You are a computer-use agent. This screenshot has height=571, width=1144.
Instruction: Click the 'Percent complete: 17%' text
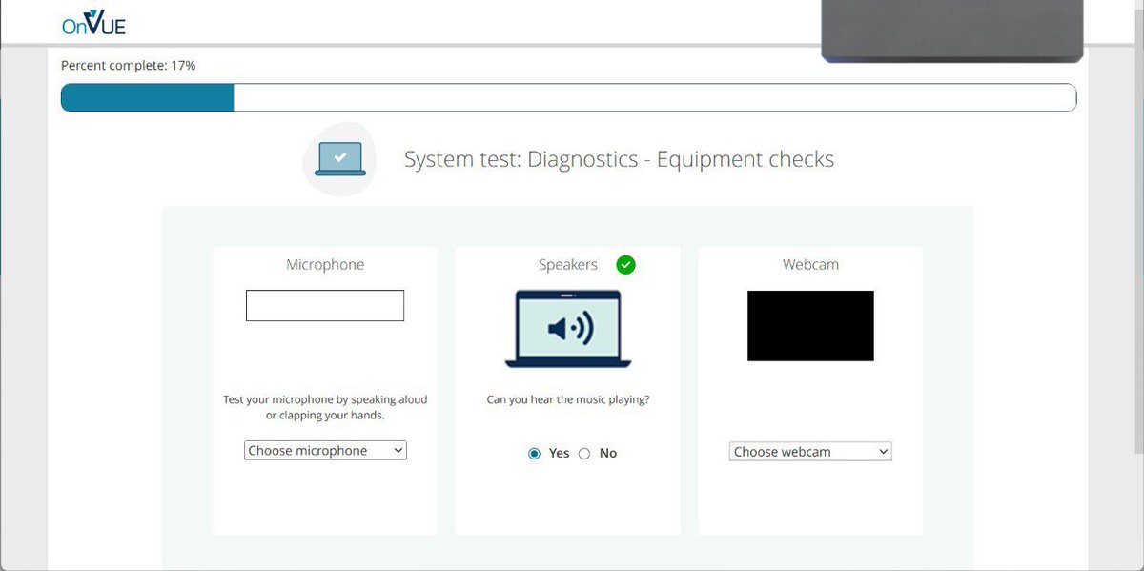pos(129,66)
